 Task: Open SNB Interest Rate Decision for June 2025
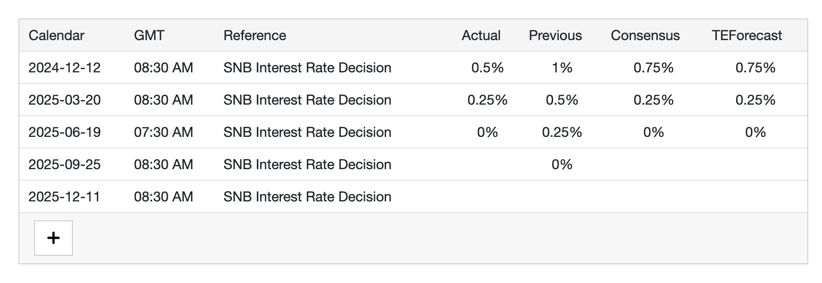point(307,132)
